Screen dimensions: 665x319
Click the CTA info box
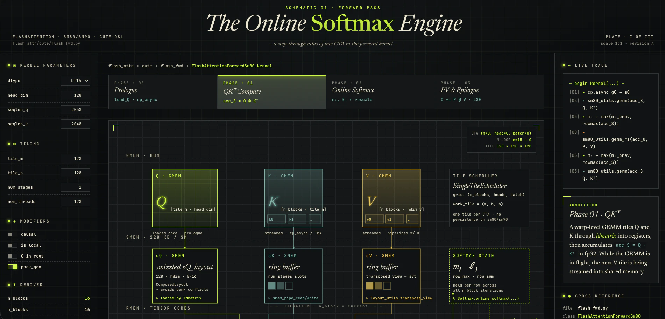(501, 140)
